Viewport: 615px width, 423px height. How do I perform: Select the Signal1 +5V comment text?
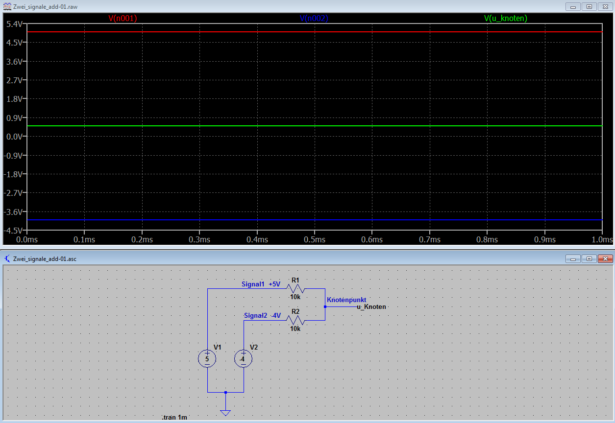point(261,284)
